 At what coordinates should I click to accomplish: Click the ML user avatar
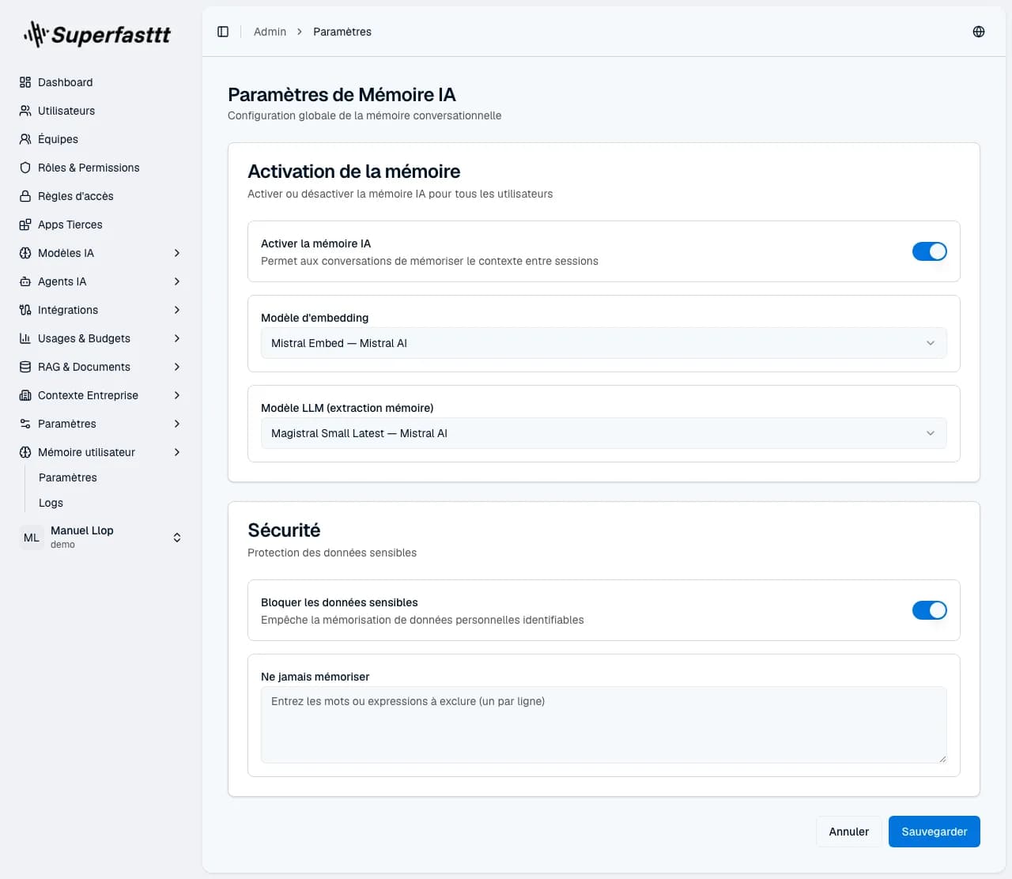(x=32, y=538)
